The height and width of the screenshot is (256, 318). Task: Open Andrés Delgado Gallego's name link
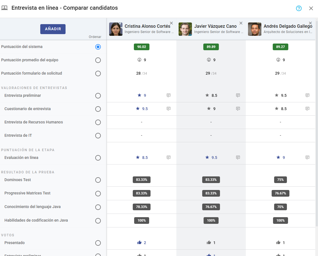point(288,26)
